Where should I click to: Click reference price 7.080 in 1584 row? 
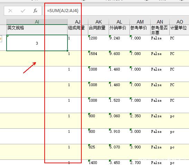140,58
